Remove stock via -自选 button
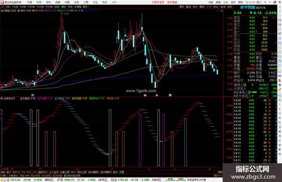The width and height of the screenshot is (282, 182). point(223,7)
